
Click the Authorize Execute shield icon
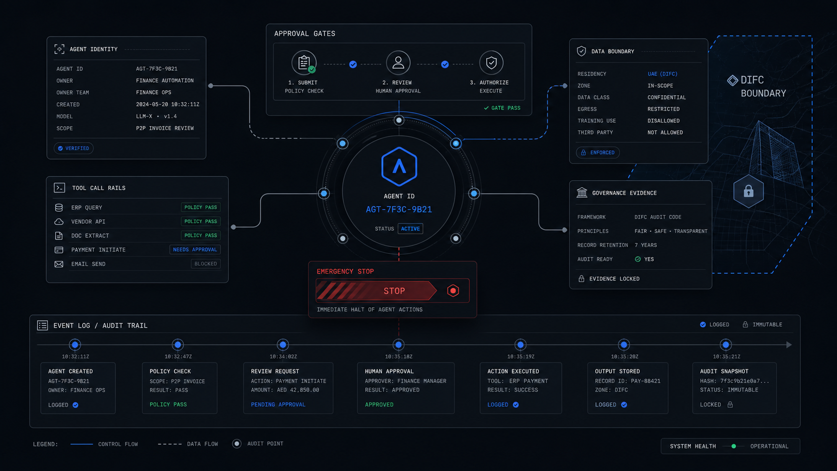[491, 63]
